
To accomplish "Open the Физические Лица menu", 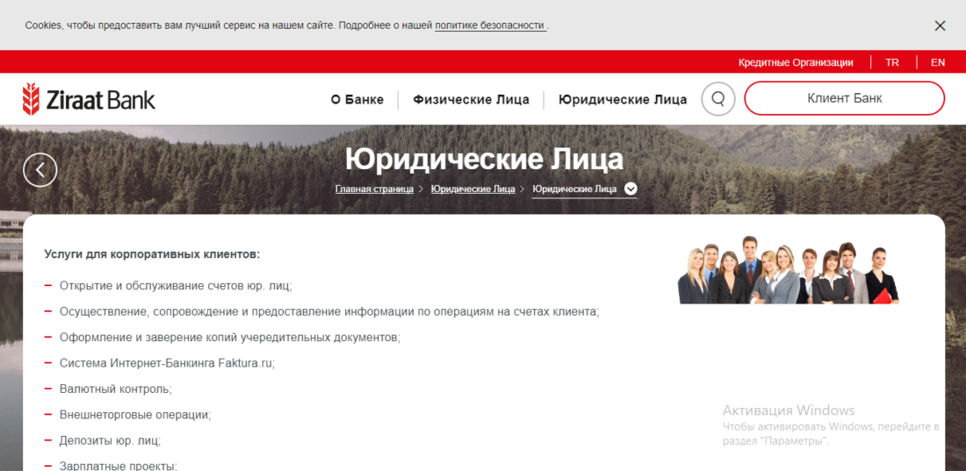I will tap(471, 100).
